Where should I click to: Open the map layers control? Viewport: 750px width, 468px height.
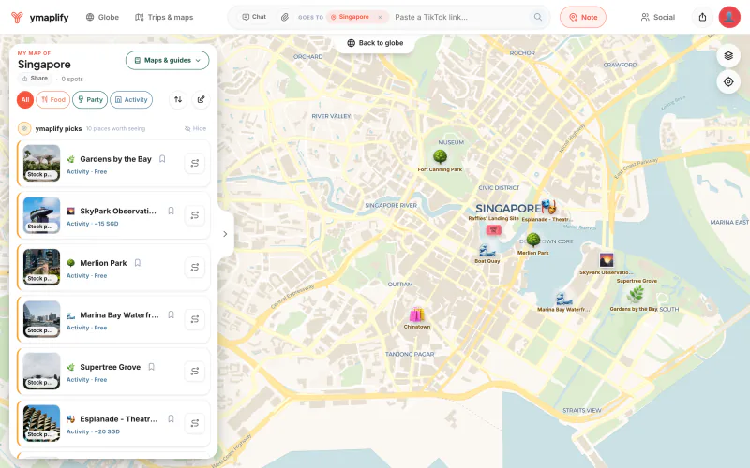tap(728, 56)
